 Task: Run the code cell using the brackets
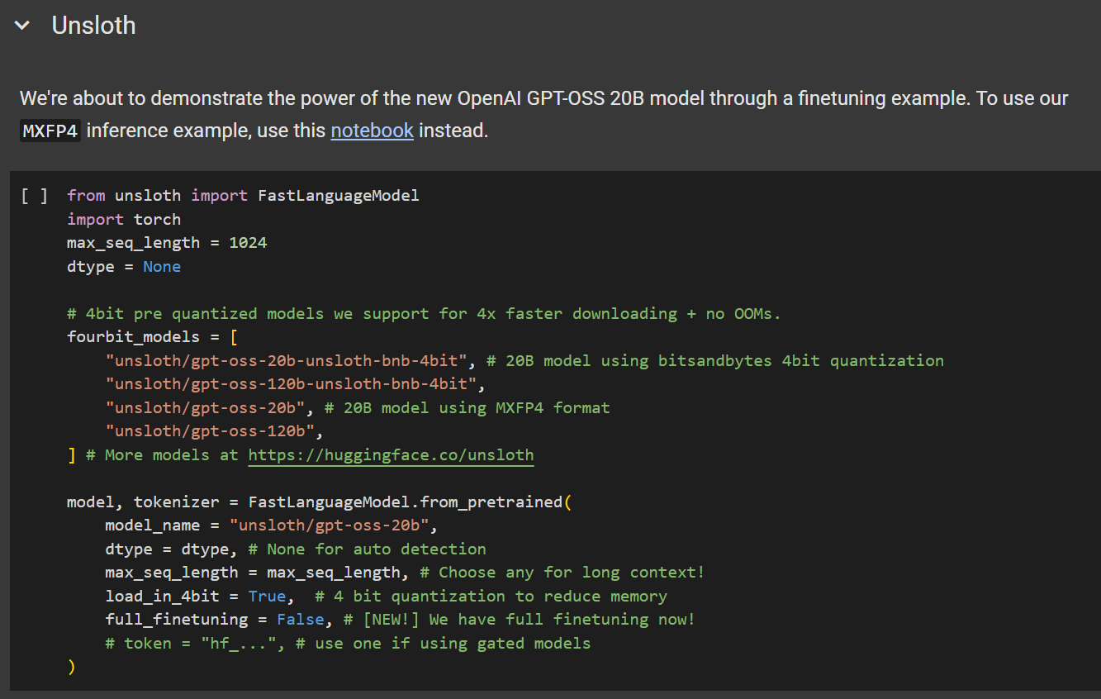(34, 196)
